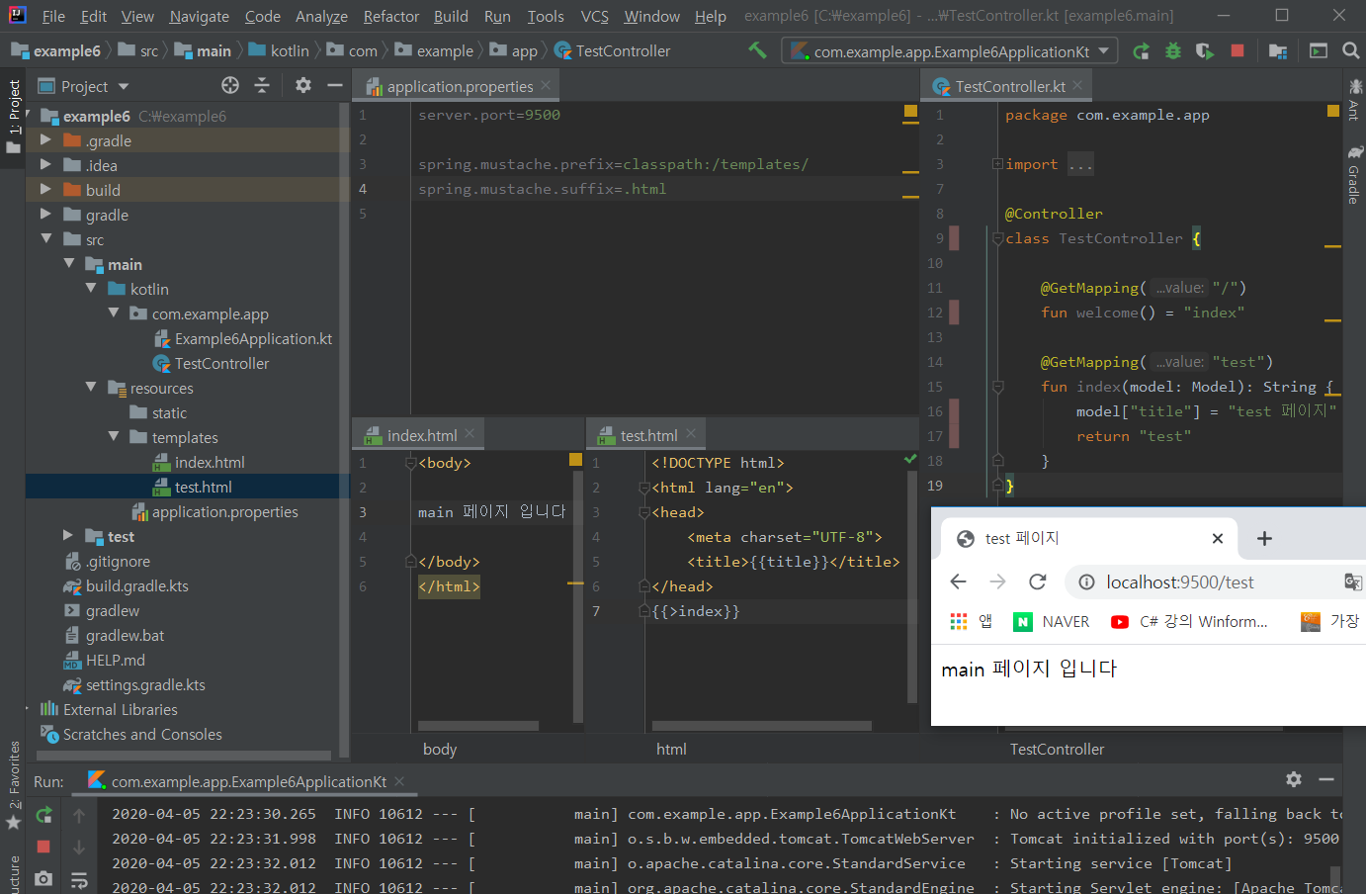Open NAVER bookmark in browser
Image resolution: width=1366 pixels, height=894 pixels.
click(1052, 621)
